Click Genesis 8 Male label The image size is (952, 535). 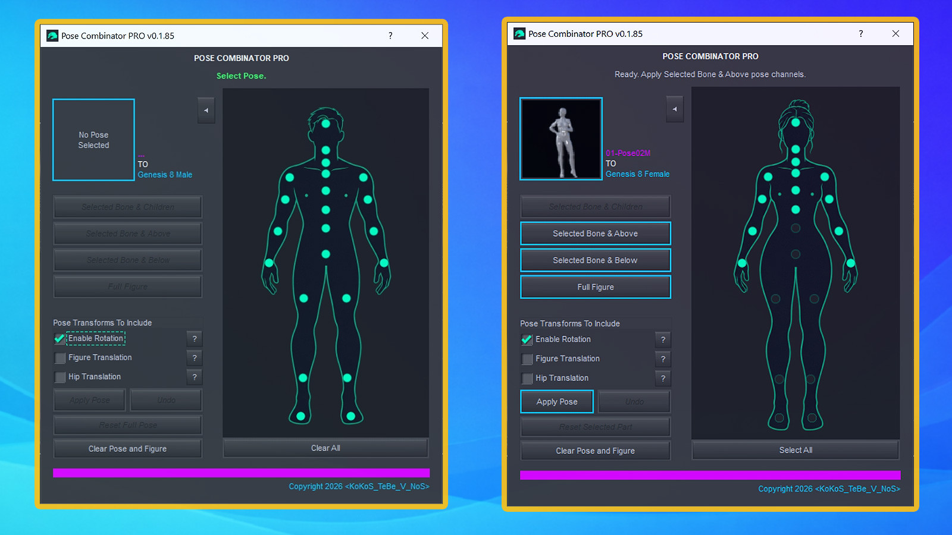165,175
